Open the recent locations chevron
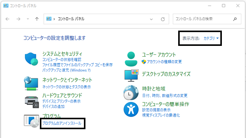The width and height of the screenshot is (246, 138). coord(28,19)
